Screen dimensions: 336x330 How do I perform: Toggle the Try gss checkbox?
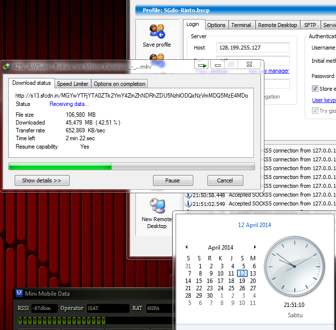point(315,111)
